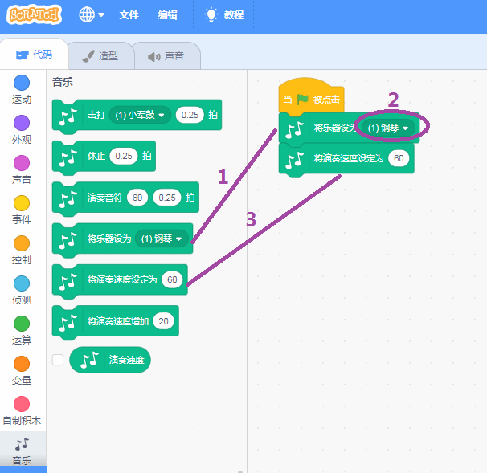This screenshot has height=473, width=487.
Task: Open the 钢琴 instrument dropdown in workspace script
Action: click(389, 128)
